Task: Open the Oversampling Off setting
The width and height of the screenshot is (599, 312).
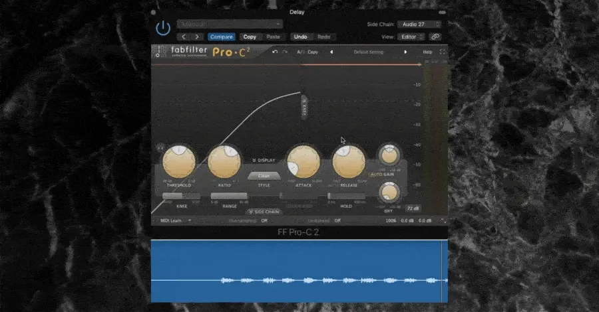Action: 264,220
